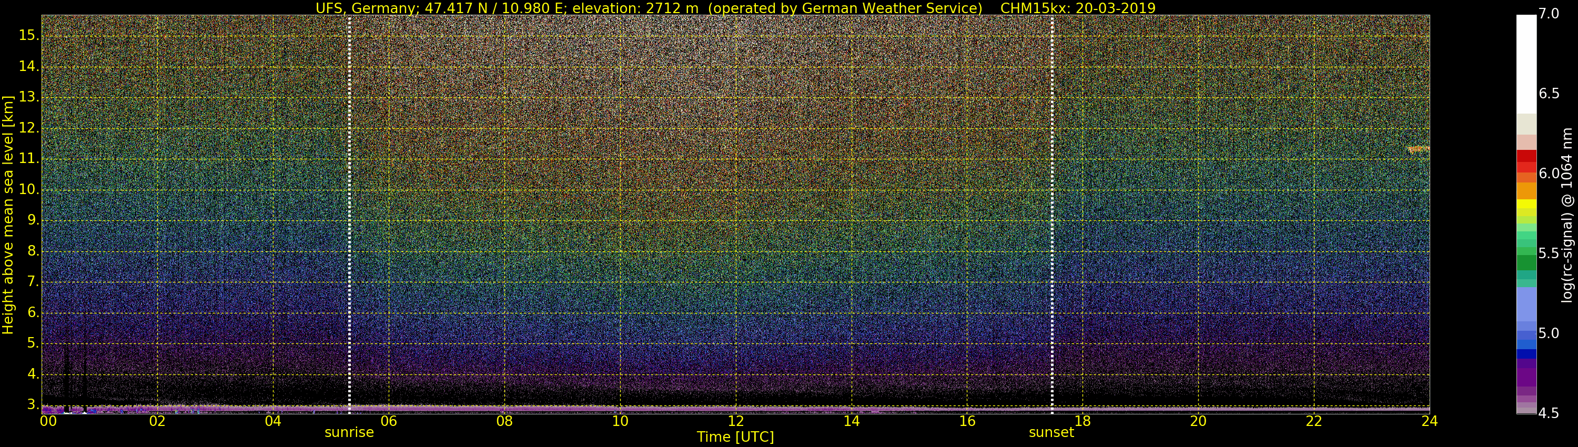Click the time tick label '22'
This screenshot has width=1578, height=447.
pyautogui.click(x=1314, y=421)
